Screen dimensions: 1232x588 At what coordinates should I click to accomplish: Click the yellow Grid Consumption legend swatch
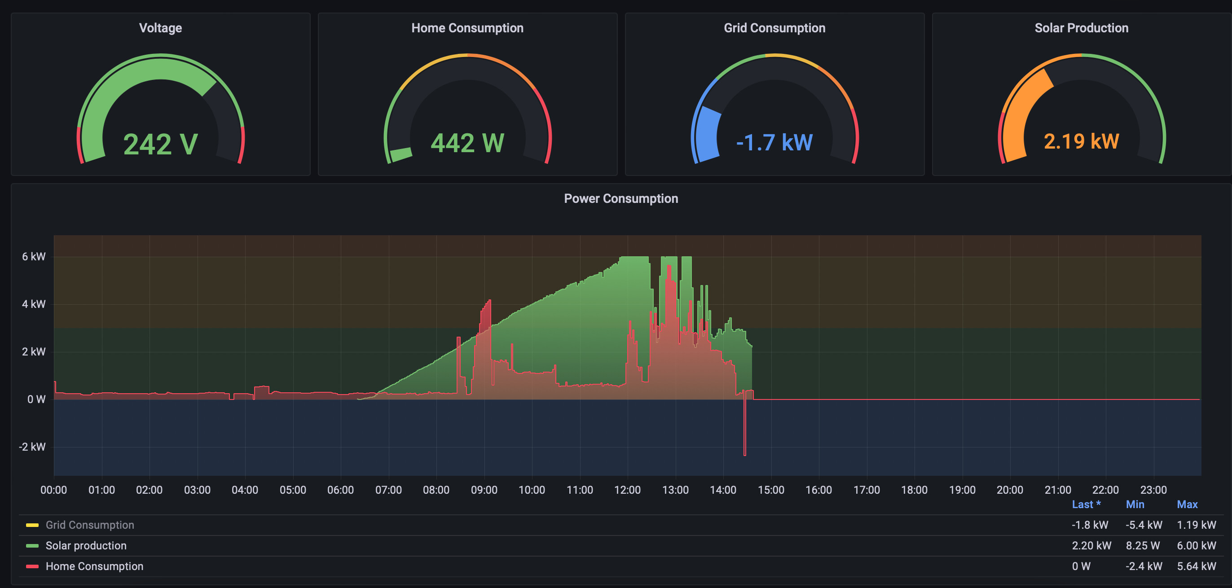click(x=32, y=525)
